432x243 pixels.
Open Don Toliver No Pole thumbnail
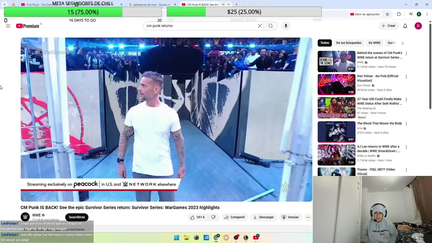336,84
